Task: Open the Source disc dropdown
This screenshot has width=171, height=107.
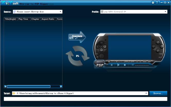Action: 60,12
